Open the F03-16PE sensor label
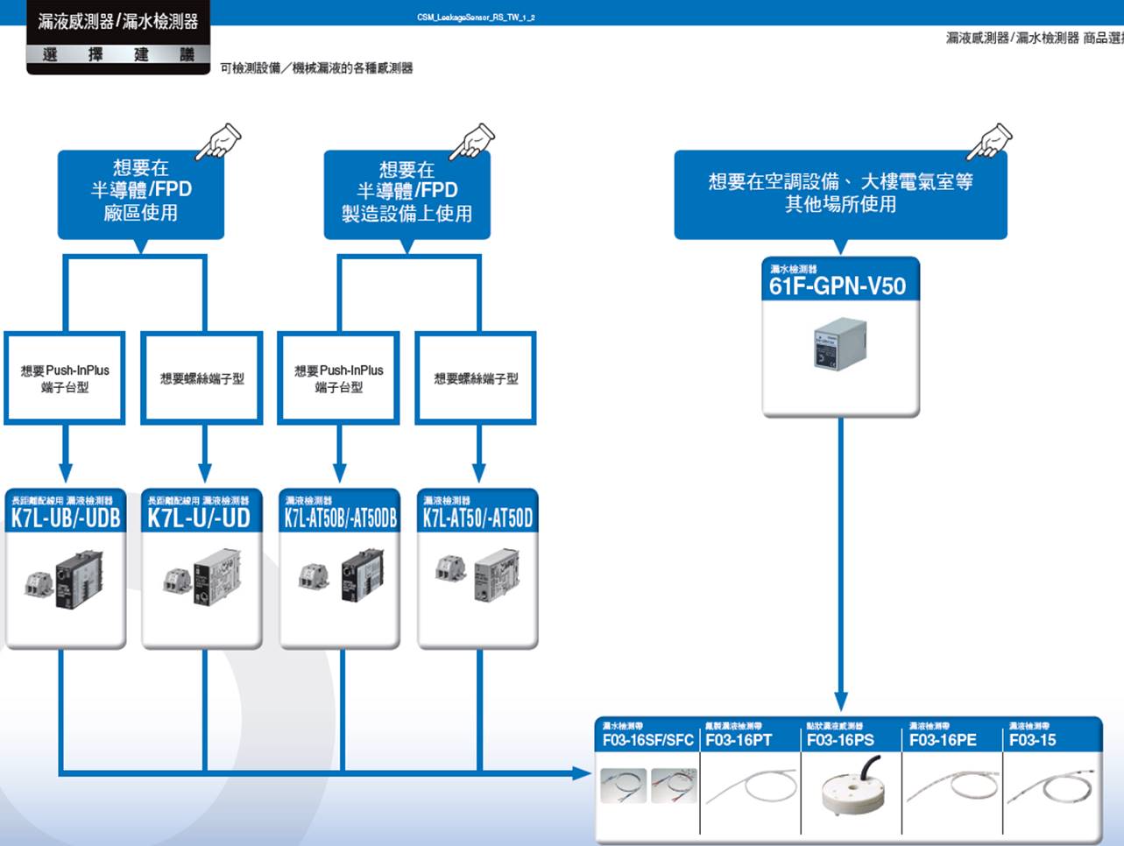1124x846 pixels. click(943, 740)
